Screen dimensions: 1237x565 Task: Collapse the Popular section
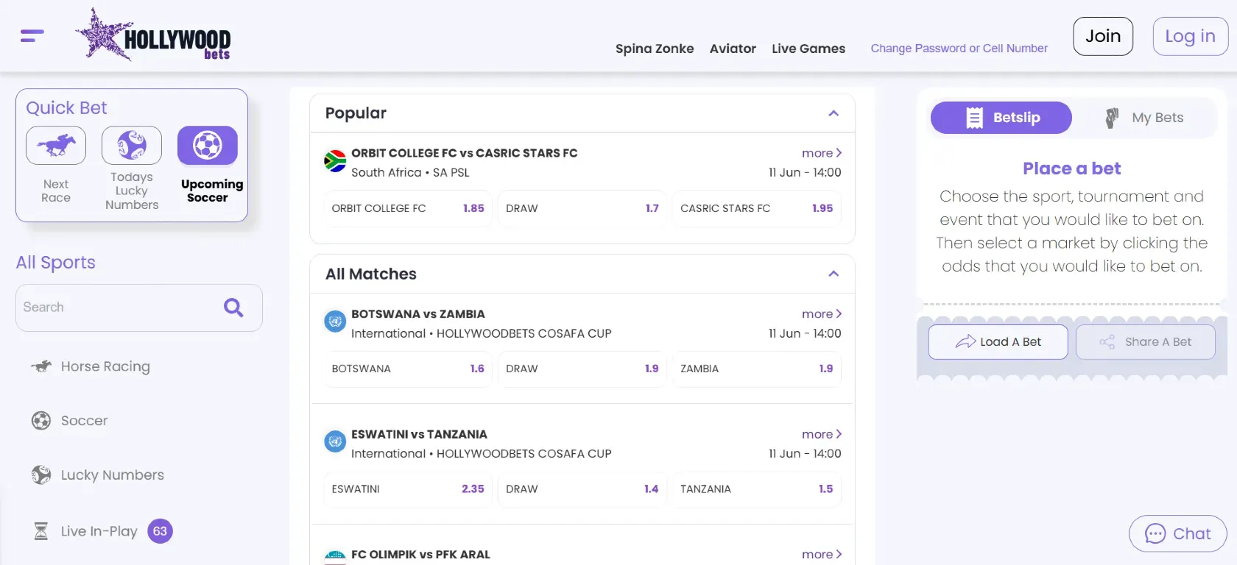834,113
